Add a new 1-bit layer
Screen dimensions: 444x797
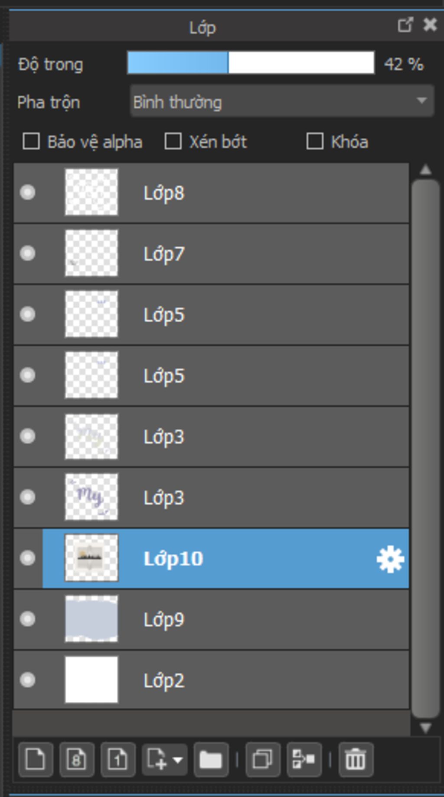click(118, 759)
